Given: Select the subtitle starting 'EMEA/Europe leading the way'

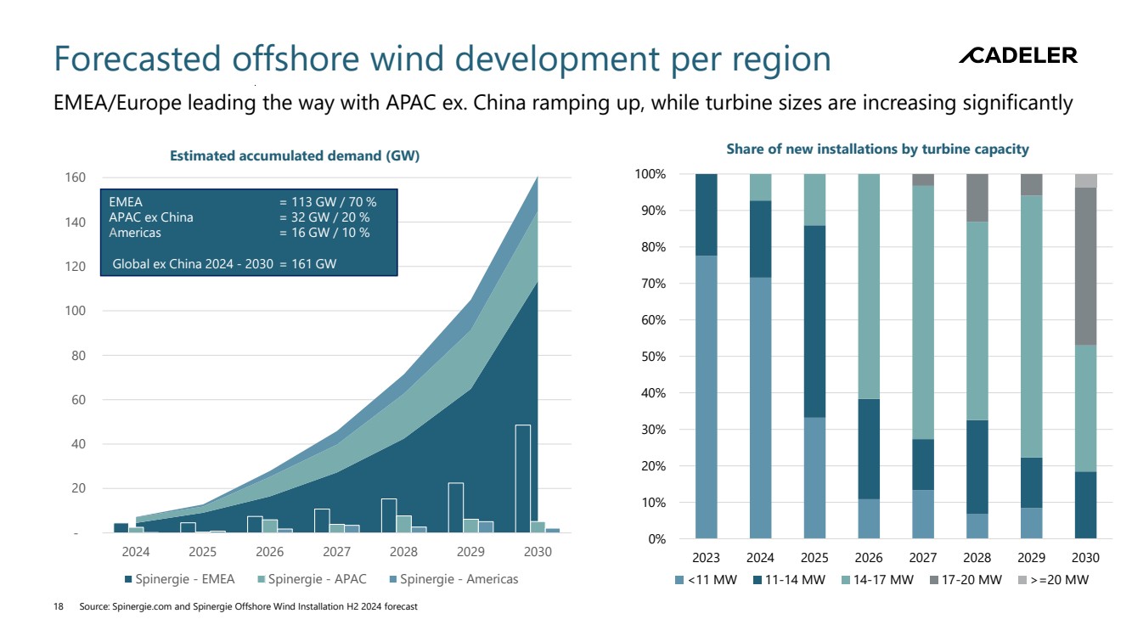Looking at the screenshot, I should [563, 104].
